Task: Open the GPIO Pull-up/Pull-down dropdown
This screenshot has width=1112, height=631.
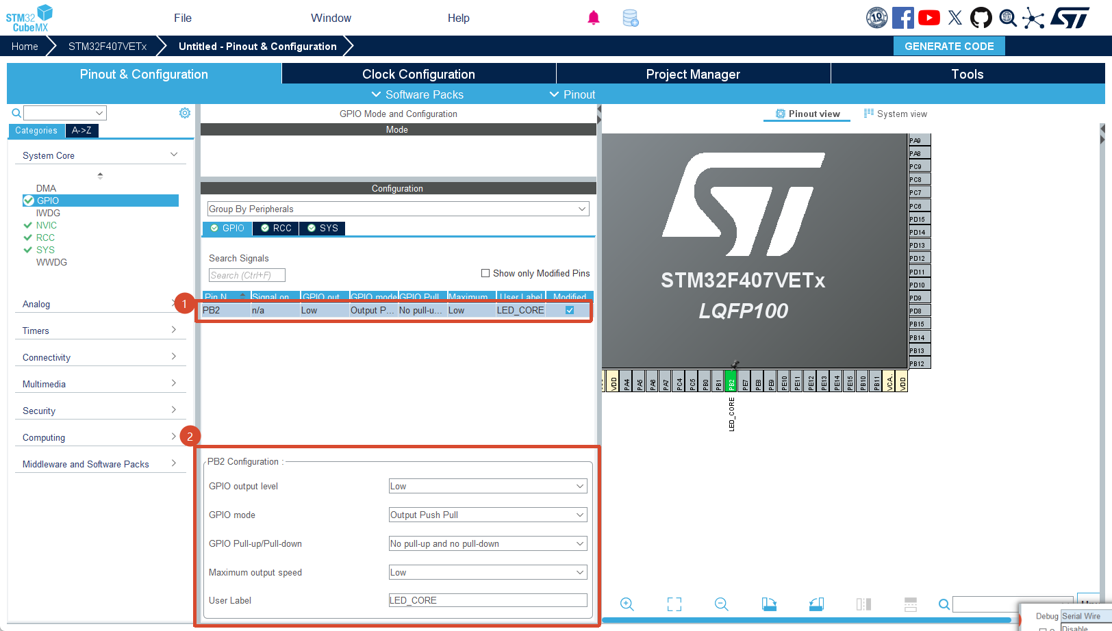Action: [x=488, y=544]
